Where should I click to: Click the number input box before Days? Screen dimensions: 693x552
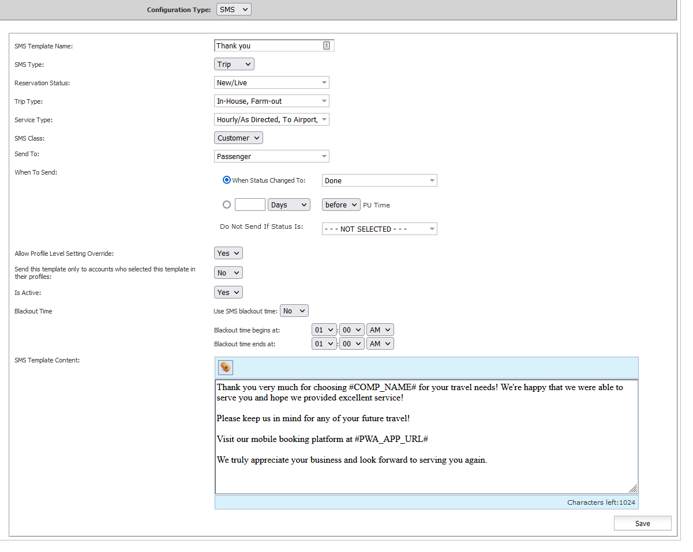coord(250,205)
